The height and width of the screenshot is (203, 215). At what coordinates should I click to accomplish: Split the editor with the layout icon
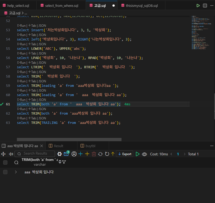(205, 6)
